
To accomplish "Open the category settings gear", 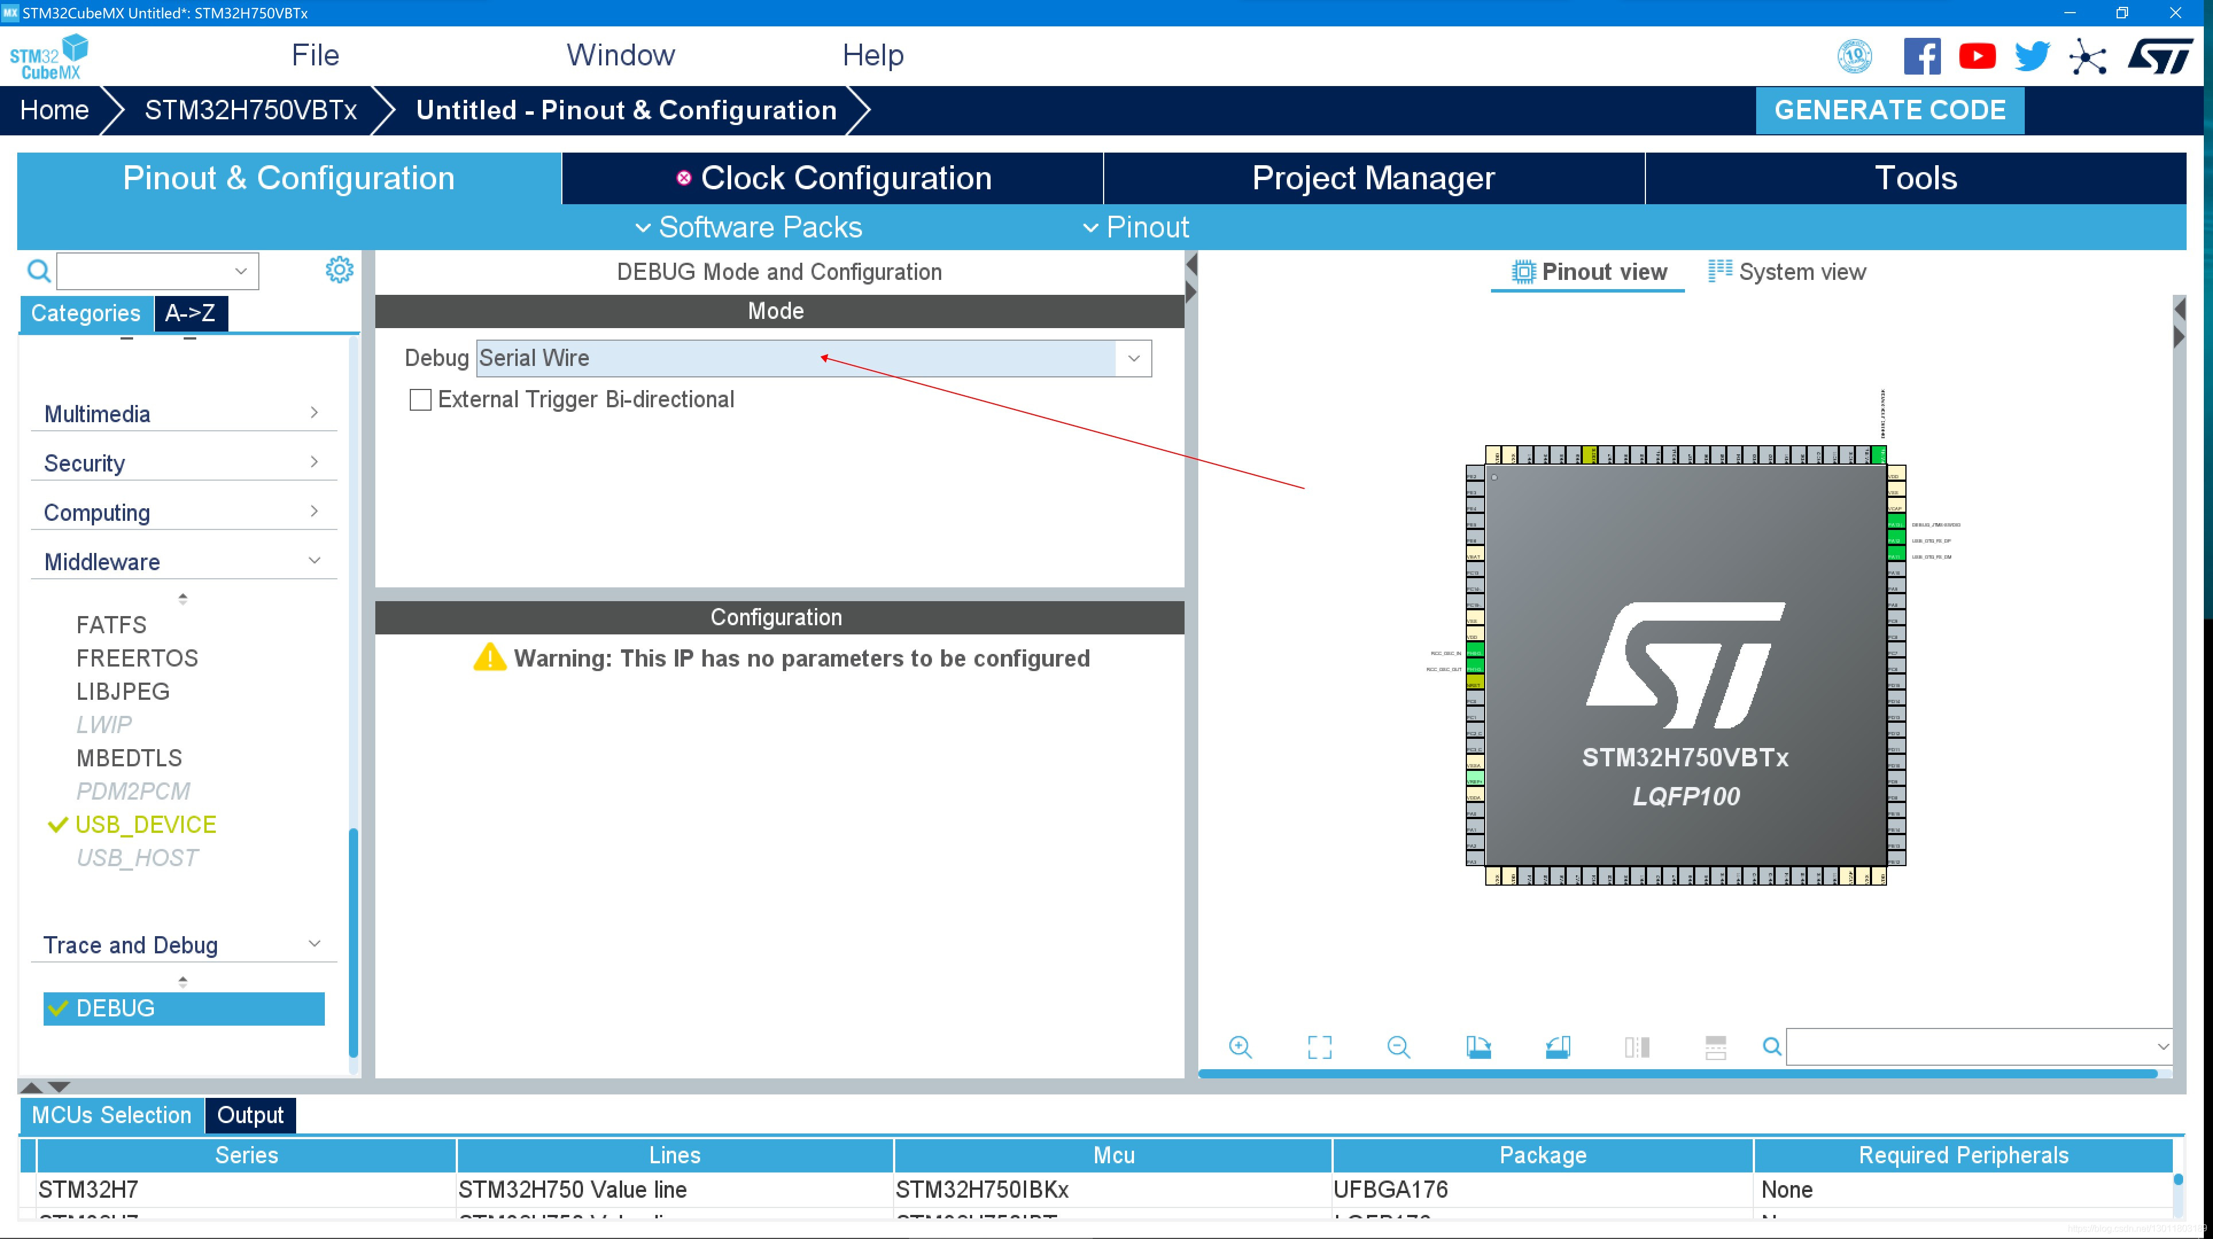I will pyautogui.click(x=339, y=270).
